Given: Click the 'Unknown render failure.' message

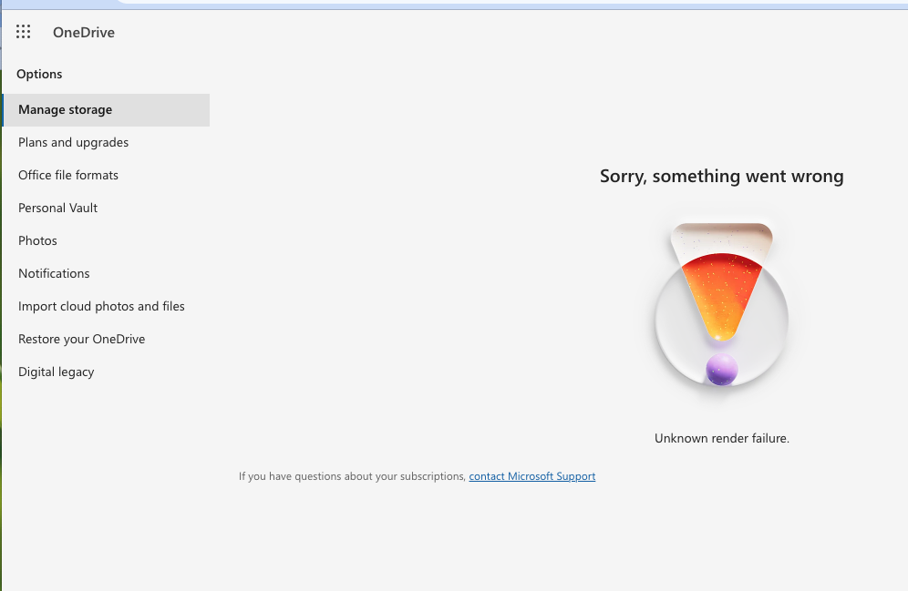Looking at the screenshot, I should coord(722,438).
